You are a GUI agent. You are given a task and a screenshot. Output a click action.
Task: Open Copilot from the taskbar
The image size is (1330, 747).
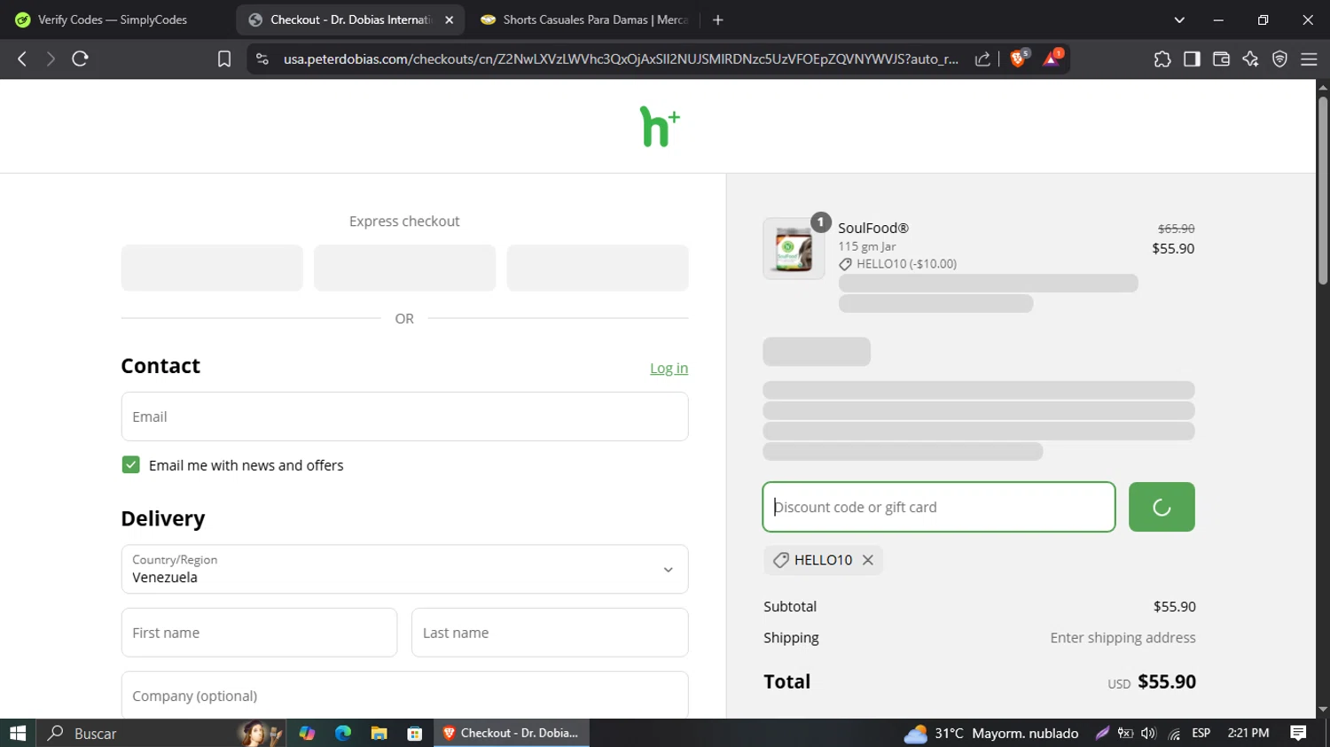pyautogui.click(x=307, y=733)
